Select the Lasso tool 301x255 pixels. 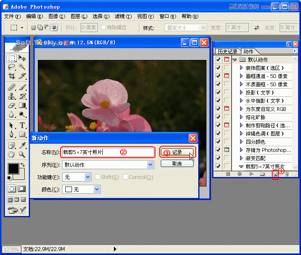tap(12, 67)
